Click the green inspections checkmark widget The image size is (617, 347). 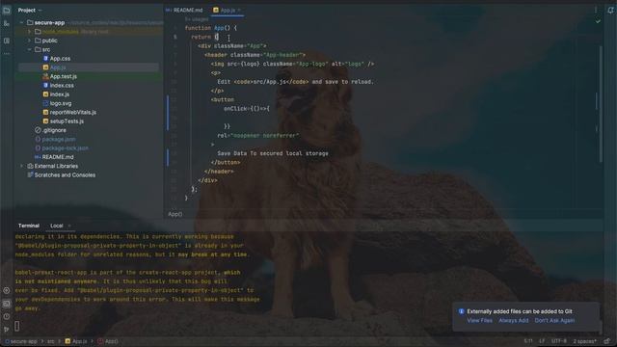598,21
